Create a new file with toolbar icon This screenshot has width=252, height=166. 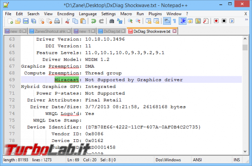[10, 21]
